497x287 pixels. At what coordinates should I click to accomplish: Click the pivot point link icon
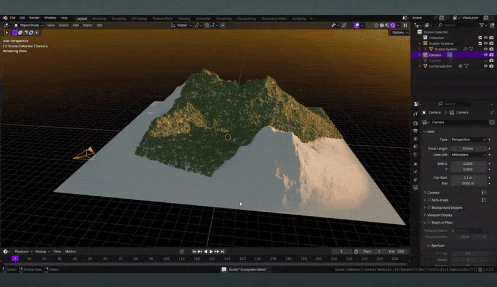[x=197, y=25]
